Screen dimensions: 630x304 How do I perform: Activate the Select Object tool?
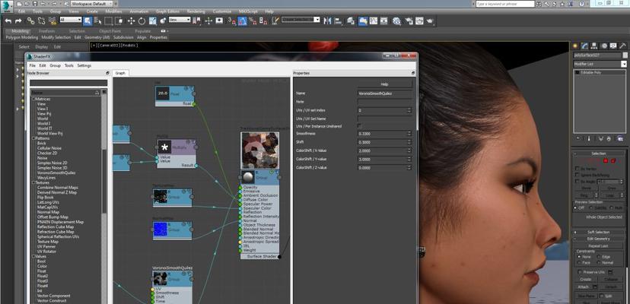coord(87,21)
